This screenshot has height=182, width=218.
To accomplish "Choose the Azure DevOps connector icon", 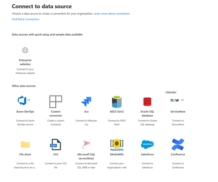I will coord(22,101).
